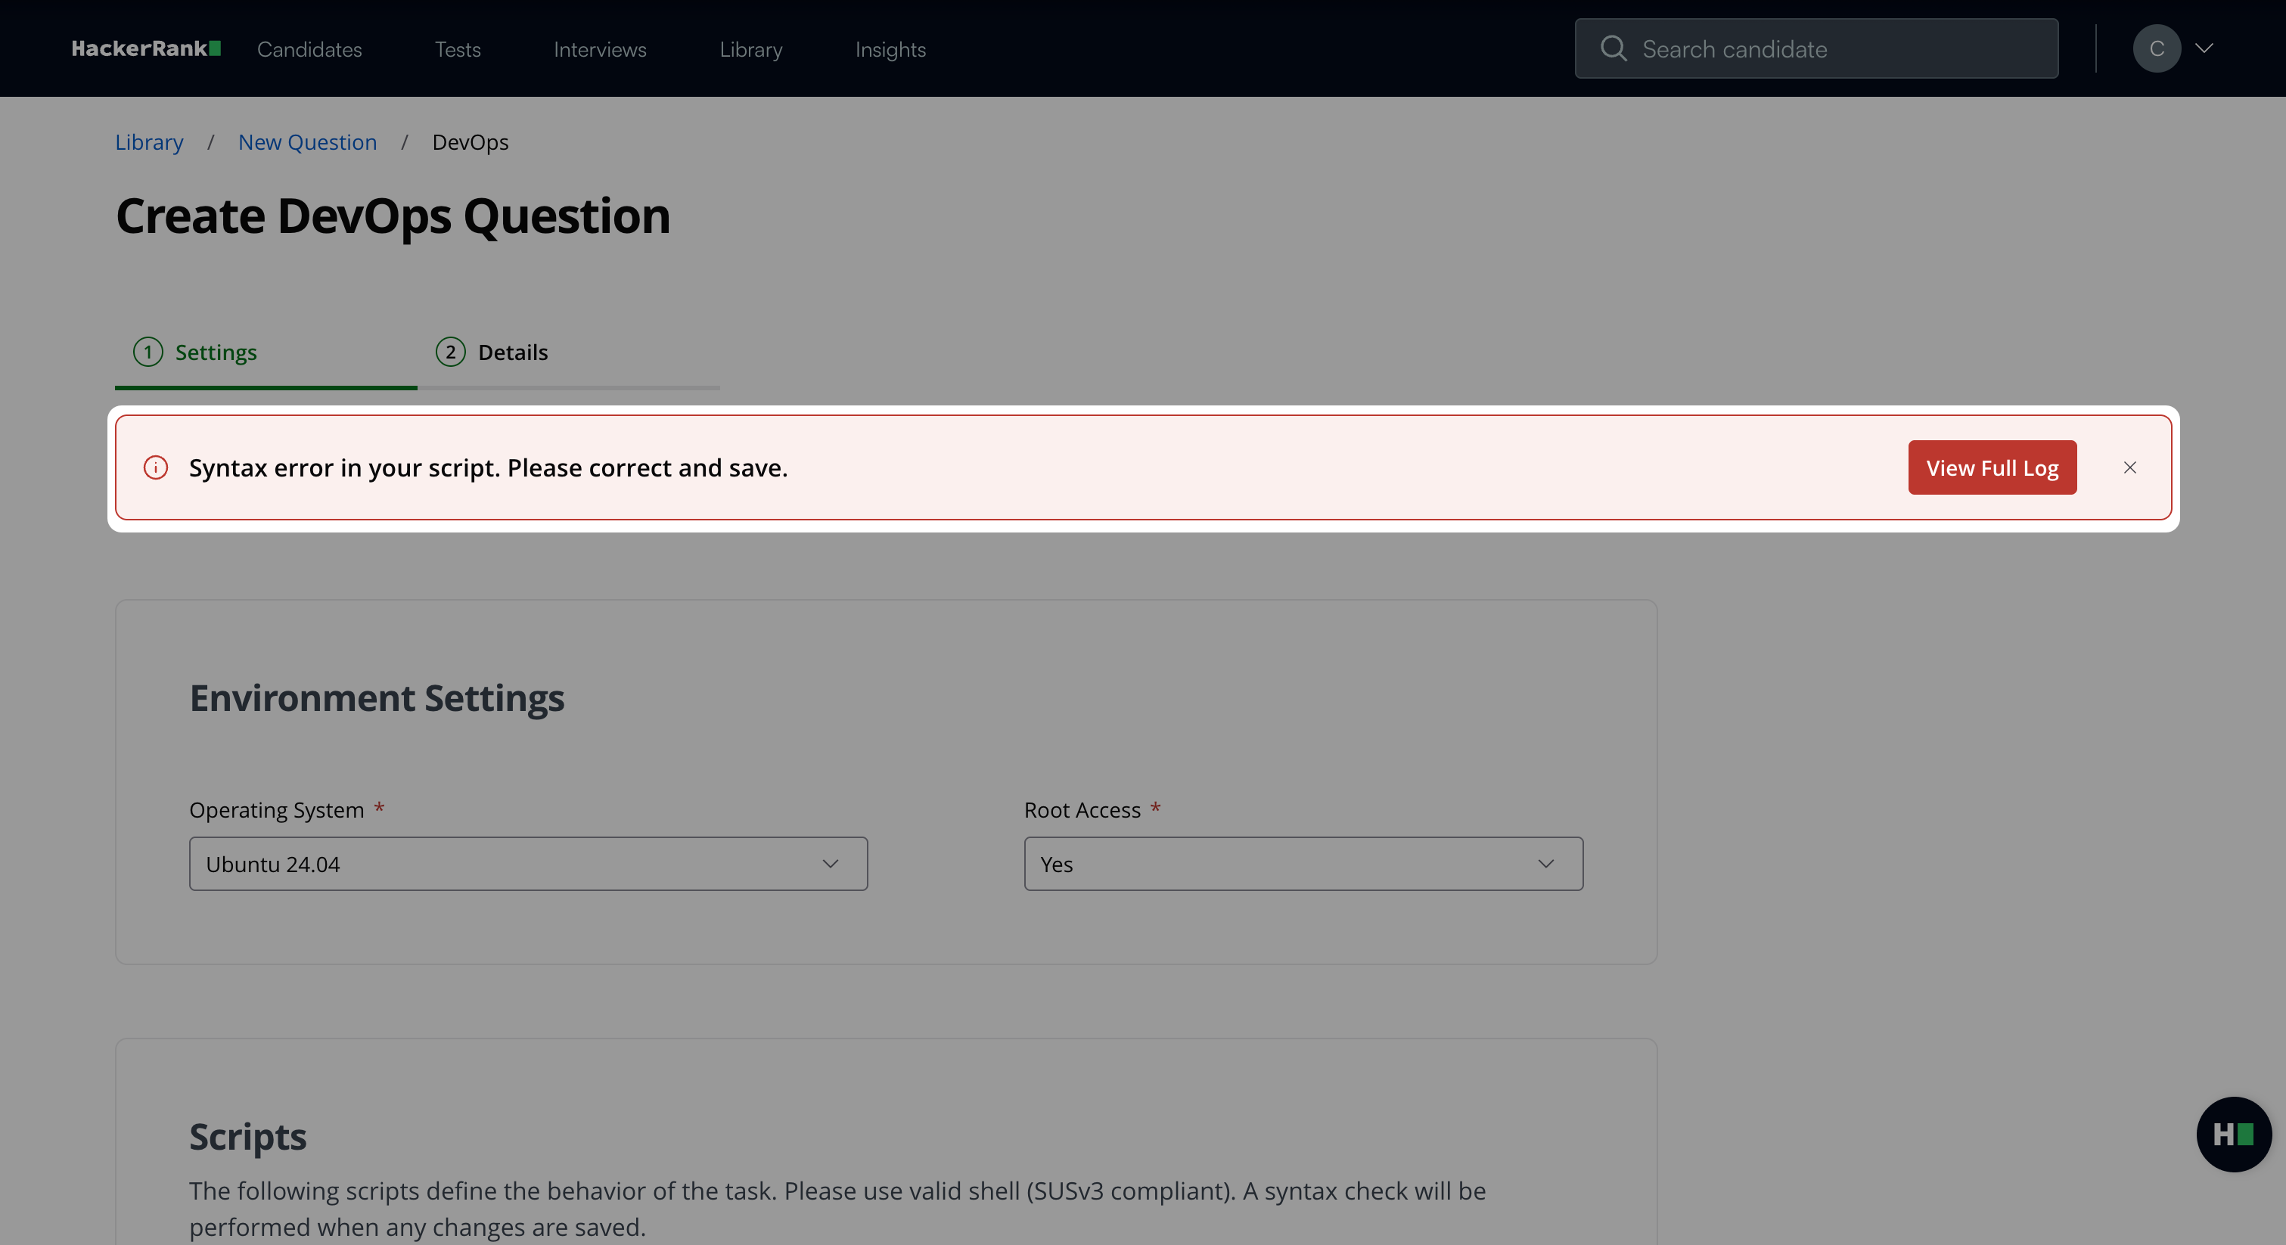The height and width of the screenshot is (1245, 2286).
Task: Expand the account dropdown chevron
Action: pos(2204,49)
